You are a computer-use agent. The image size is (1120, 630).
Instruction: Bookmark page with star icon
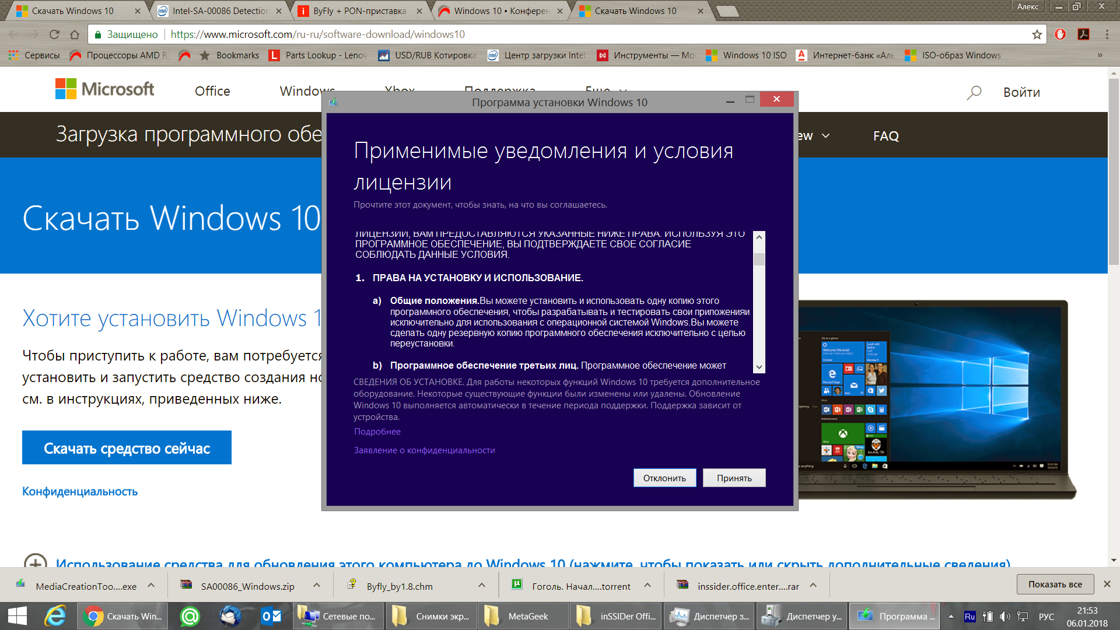point(1037,34)
